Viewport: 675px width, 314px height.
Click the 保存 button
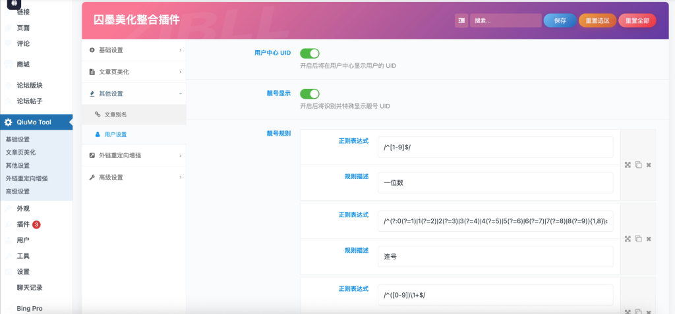point(560,20)
